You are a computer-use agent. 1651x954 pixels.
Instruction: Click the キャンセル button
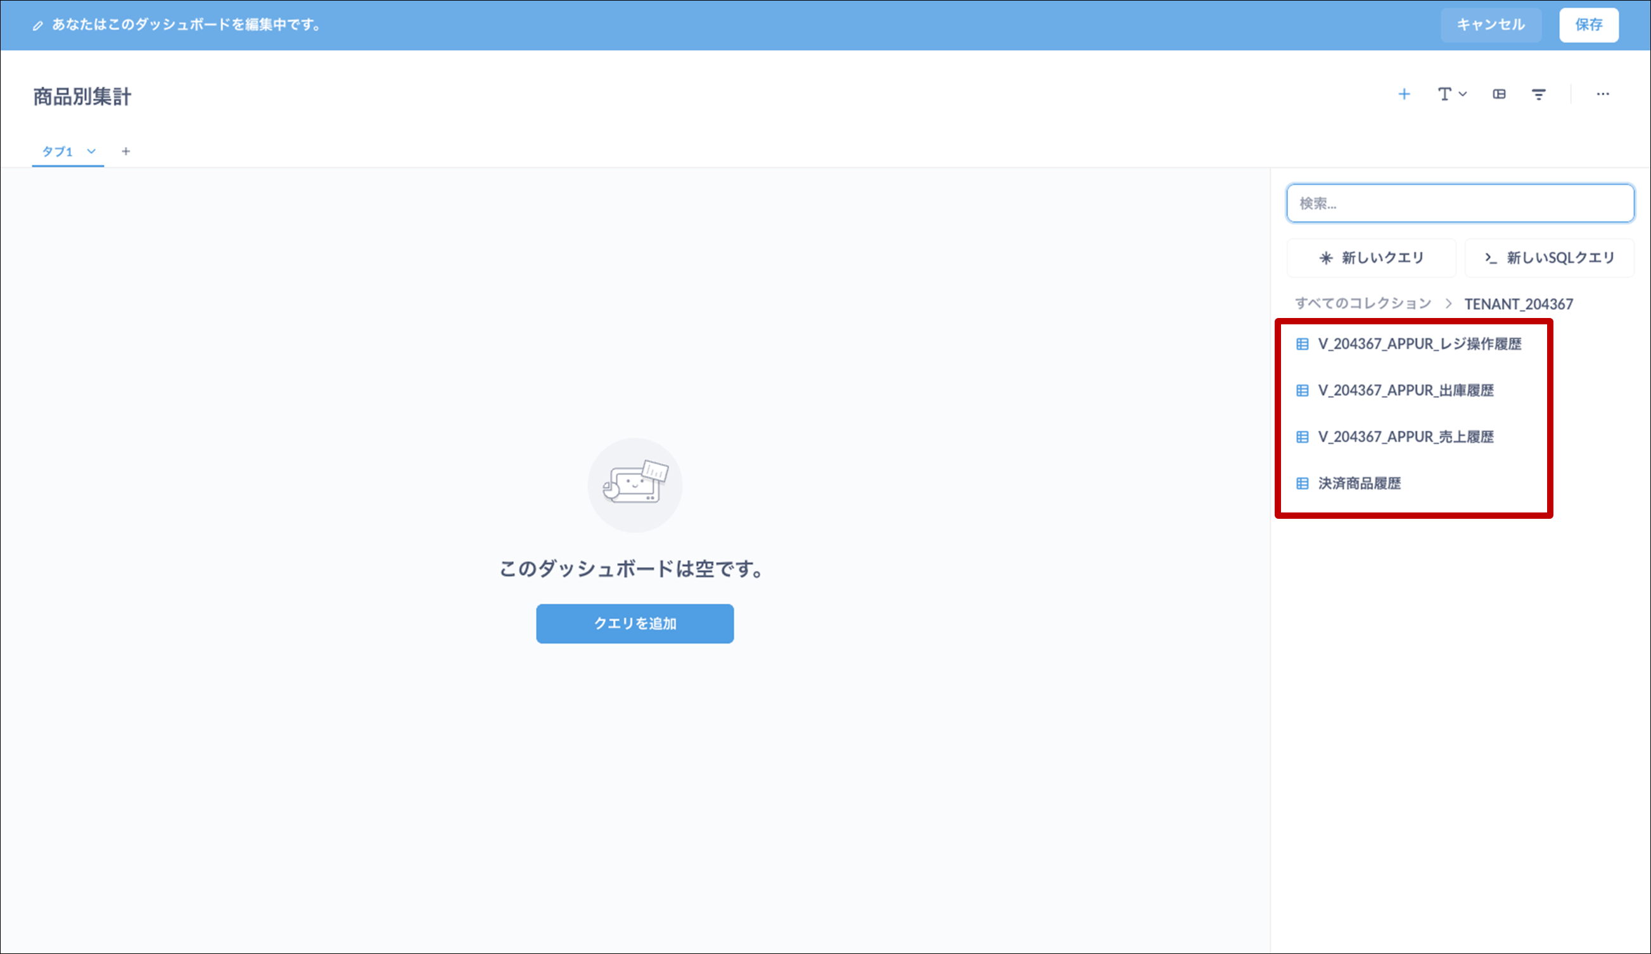tap(1491, 25)
